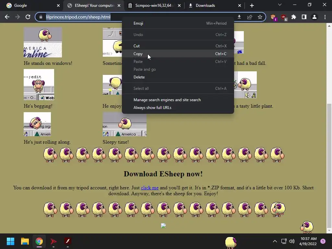Open the Extensions puzzle piece menu
The height and width of the screenshot is (249, 332).
pyautogui.click(x=294, y=17)
